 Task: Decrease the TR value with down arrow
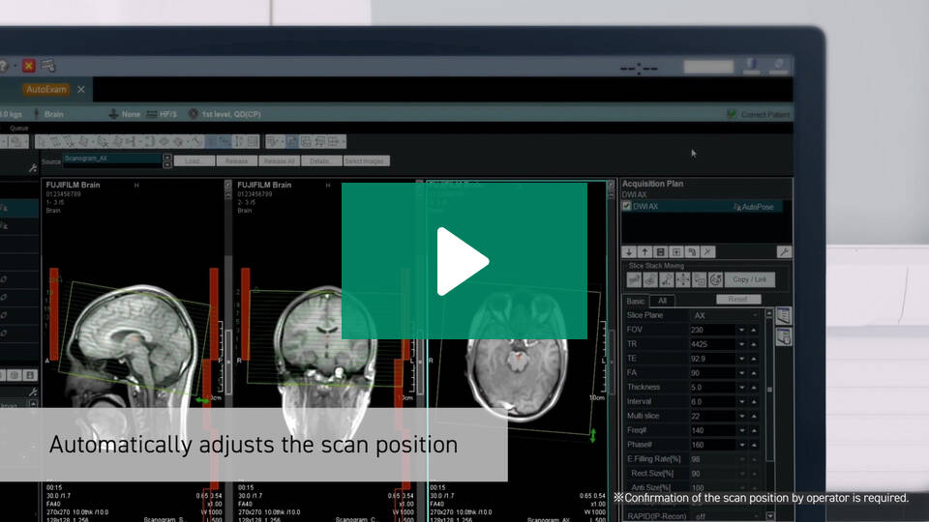point(741,344)
